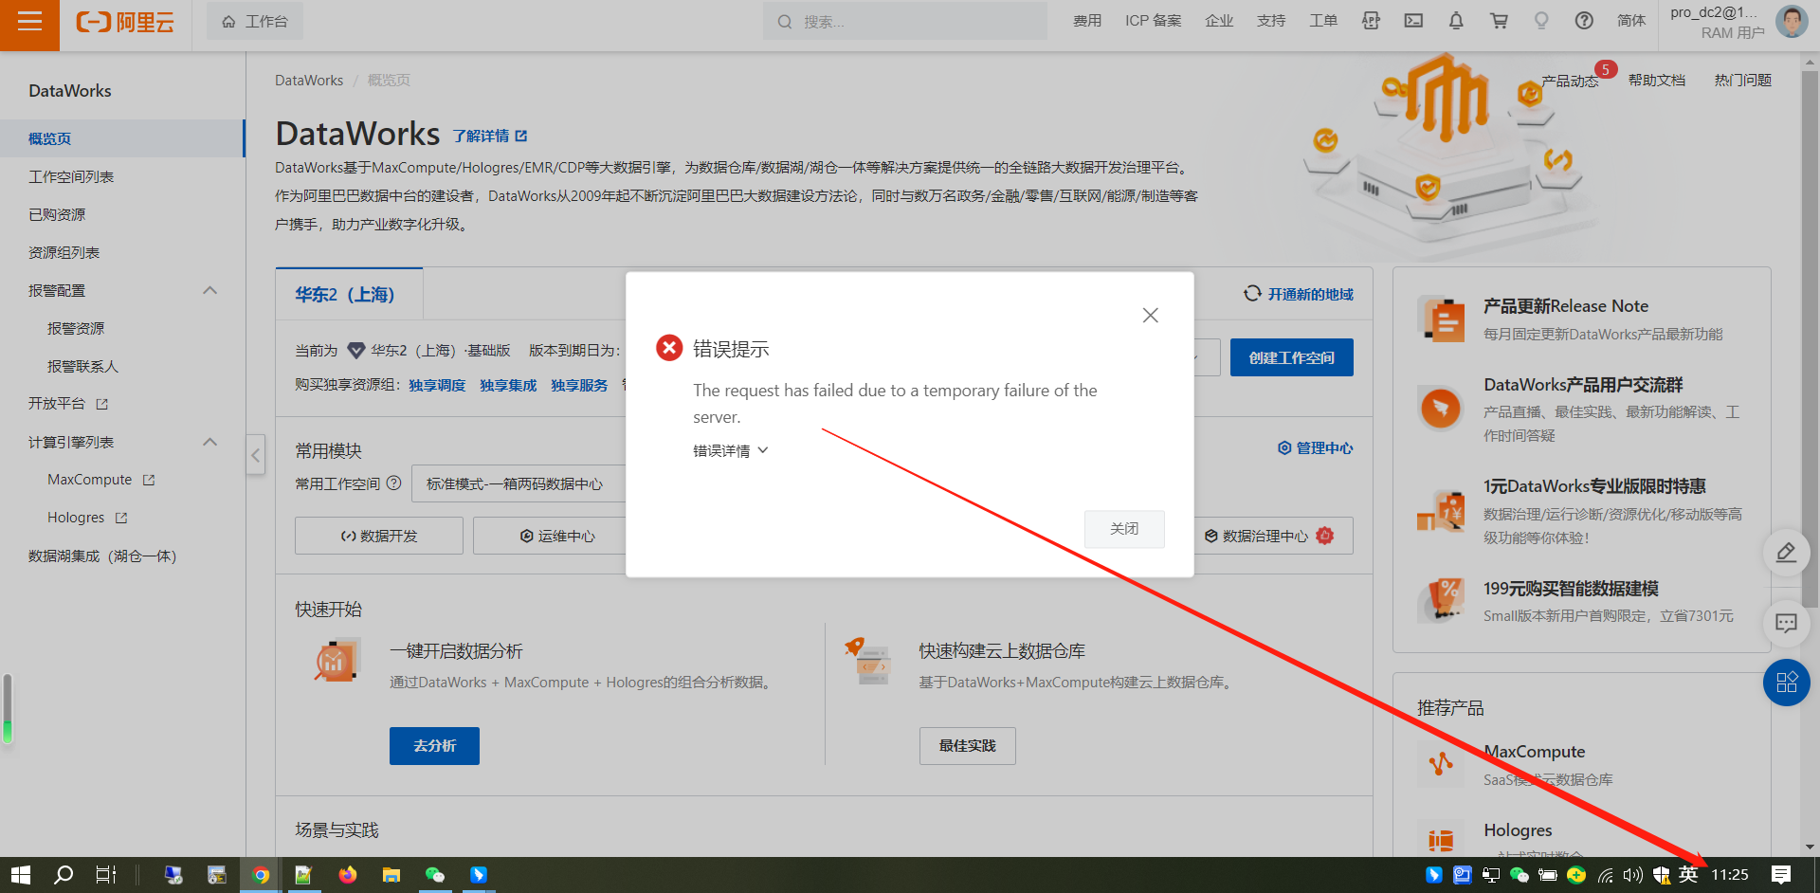Viewport: 1820px width, 893px height.
Task: Click the page vertical scrollbar
Action: coord(1810,341)
